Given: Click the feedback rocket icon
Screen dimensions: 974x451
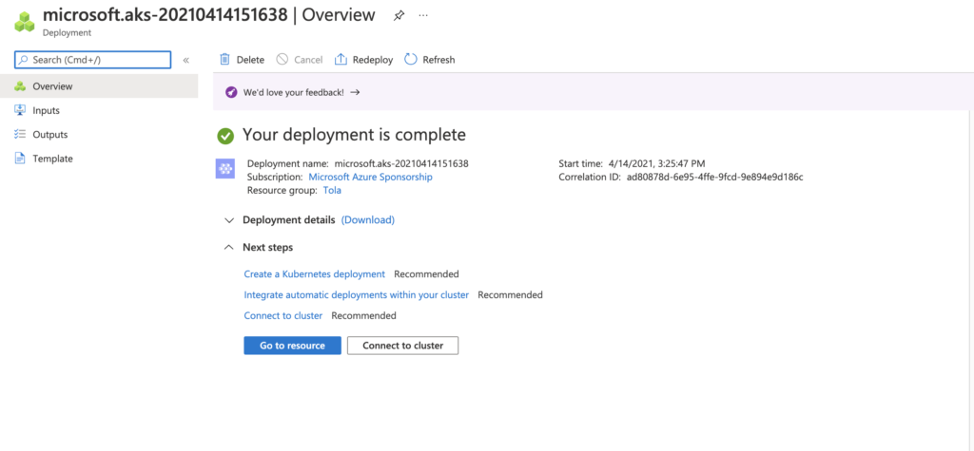Looking at the screenshot, I should (x=231, y=92).
